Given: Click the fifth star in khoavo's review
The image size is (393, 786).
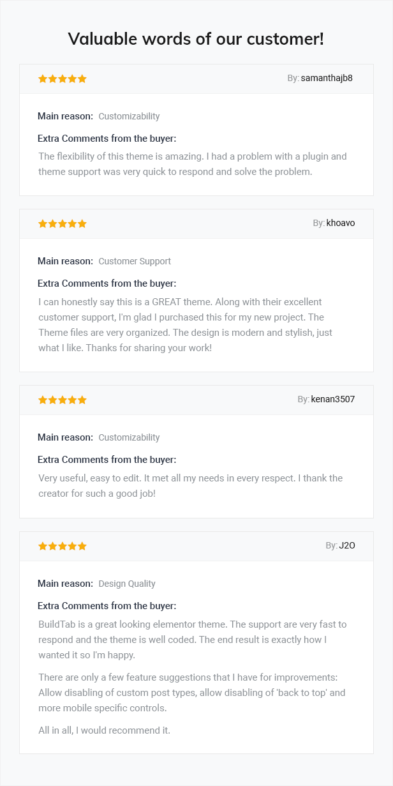Looking at the screenshot, I should [82, 223].
